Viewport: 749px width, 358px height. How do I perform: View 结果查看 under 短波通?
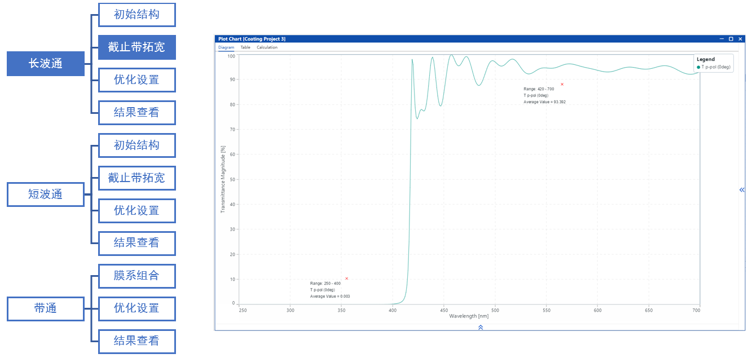136,243
